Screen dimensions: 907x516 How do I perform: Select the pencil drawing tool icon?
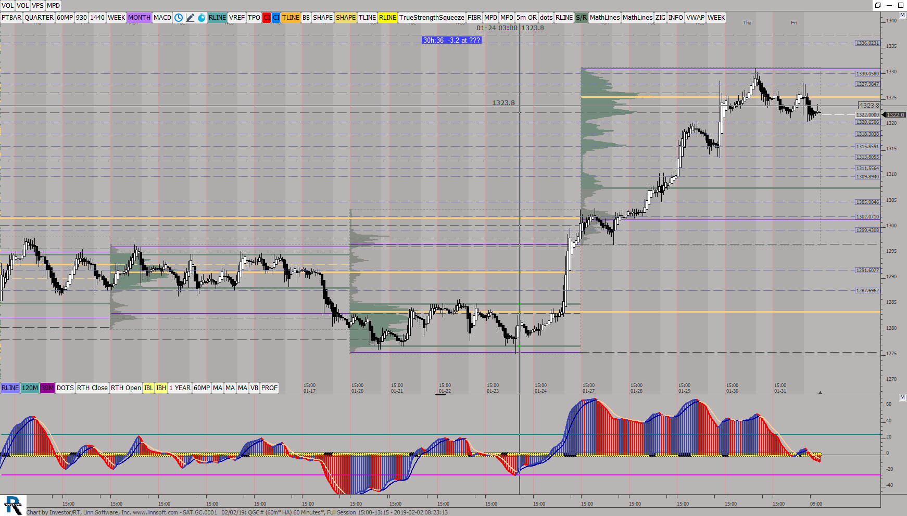(x=190, y=18)
